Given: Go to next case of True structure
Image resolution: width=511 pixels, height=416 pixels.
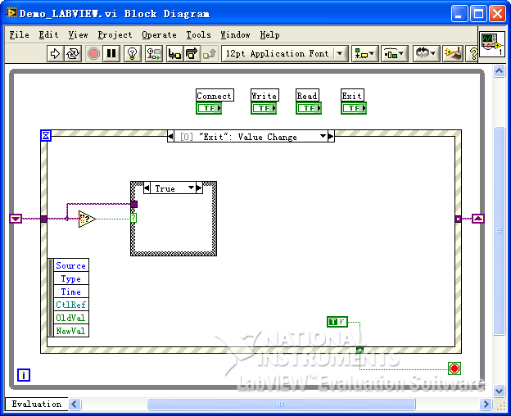Looking at the screenshot, I should 199,188.
